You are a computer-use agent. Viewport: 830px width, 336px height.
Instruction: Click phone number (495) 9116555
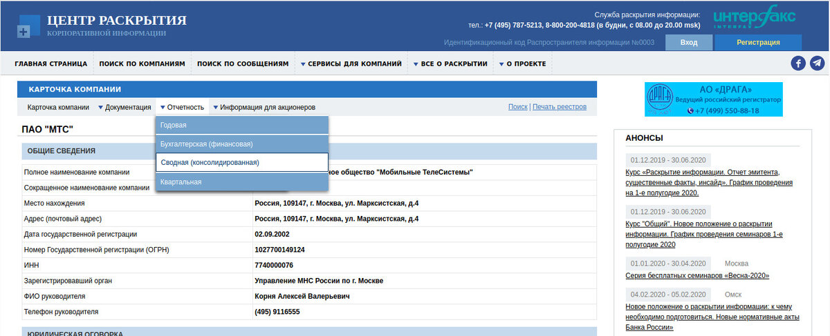(x=277, y=312)
